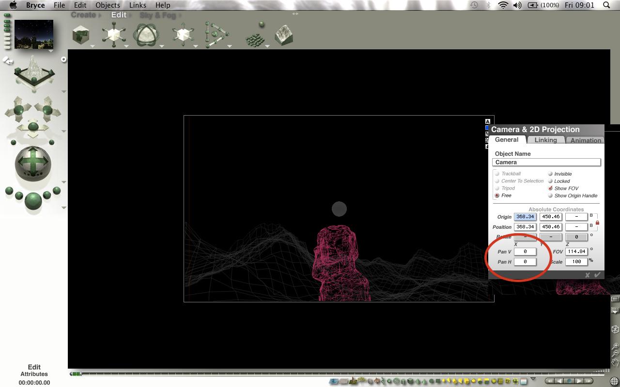
Task: Open the Objects menu
Action: [x=108, y=5]
